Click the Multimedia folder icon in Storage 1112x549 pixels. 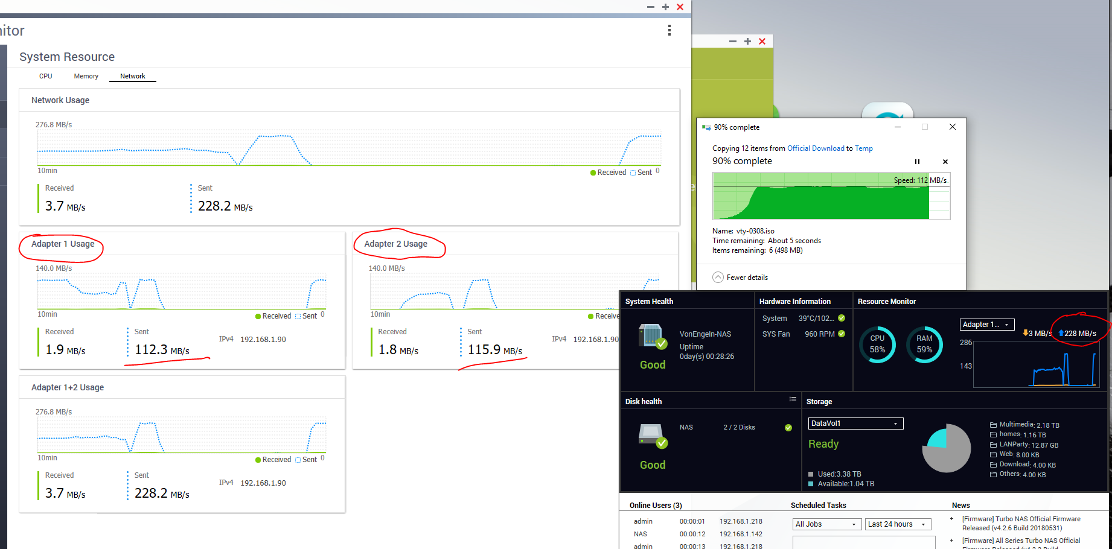click(x=993, y=425)
